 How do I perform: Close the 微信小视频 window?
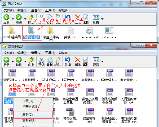[x=151, y=45]
